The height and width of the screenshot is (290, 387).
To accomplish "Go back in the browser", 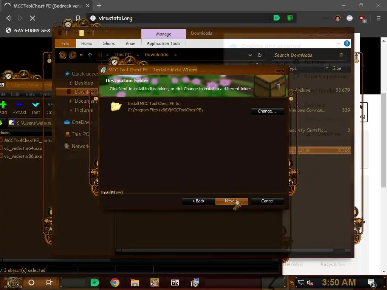I will point(8,18).
